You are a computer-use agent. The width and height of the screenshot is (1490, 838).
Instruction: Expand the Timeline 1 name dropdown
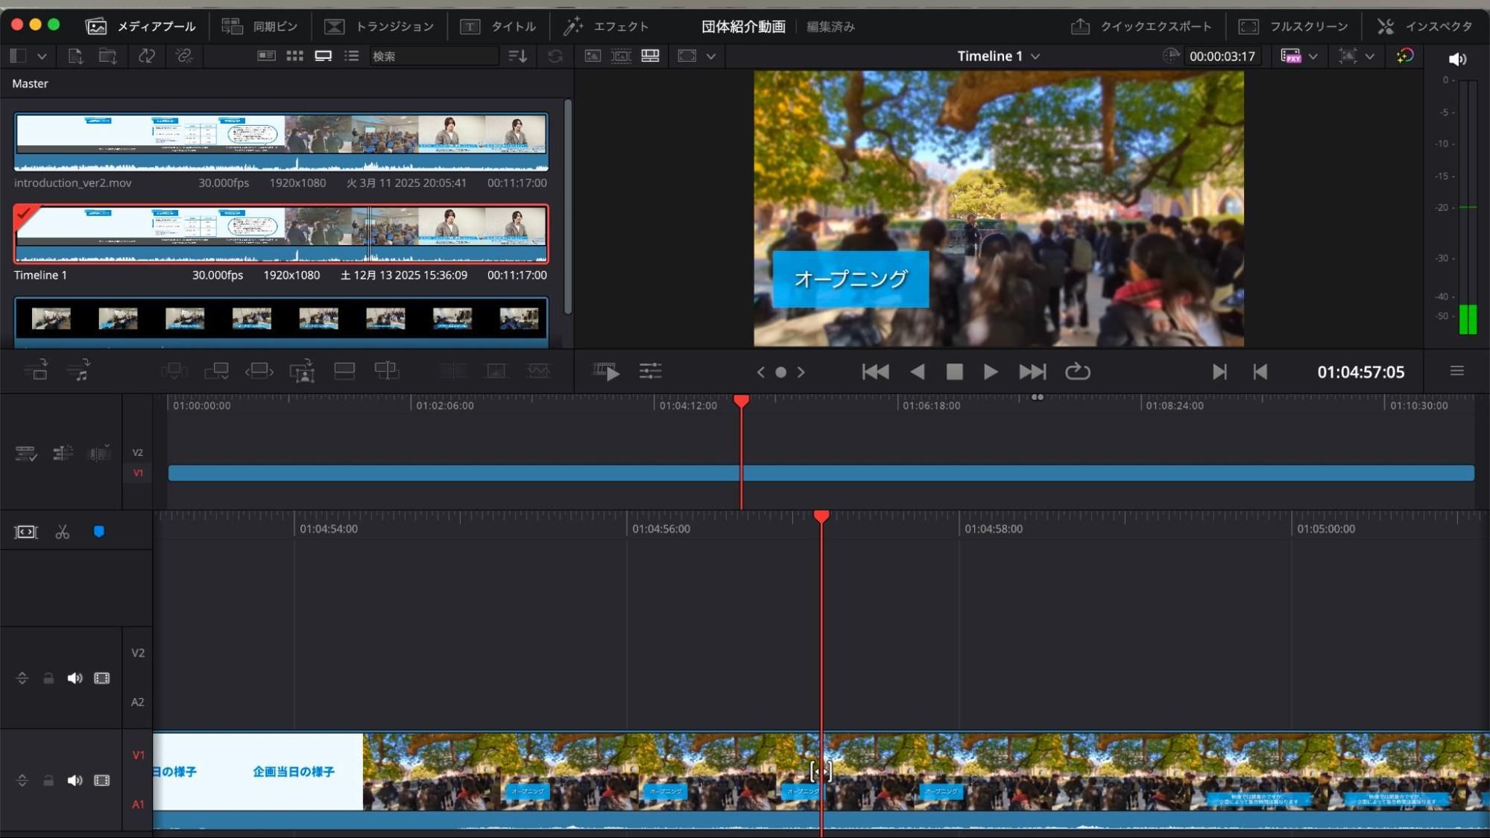pos(1035,57)
